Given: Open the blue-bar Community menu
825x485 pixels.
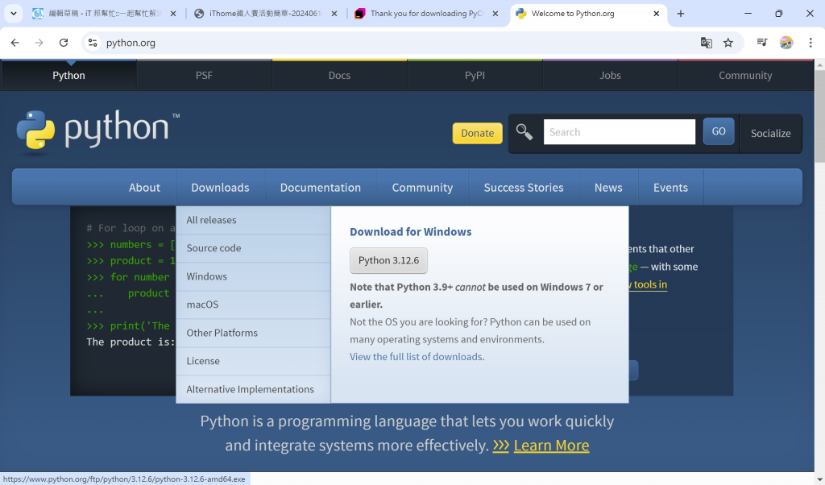Looking at the screenshot, I should pyautogui.click(x=422, y=187).
